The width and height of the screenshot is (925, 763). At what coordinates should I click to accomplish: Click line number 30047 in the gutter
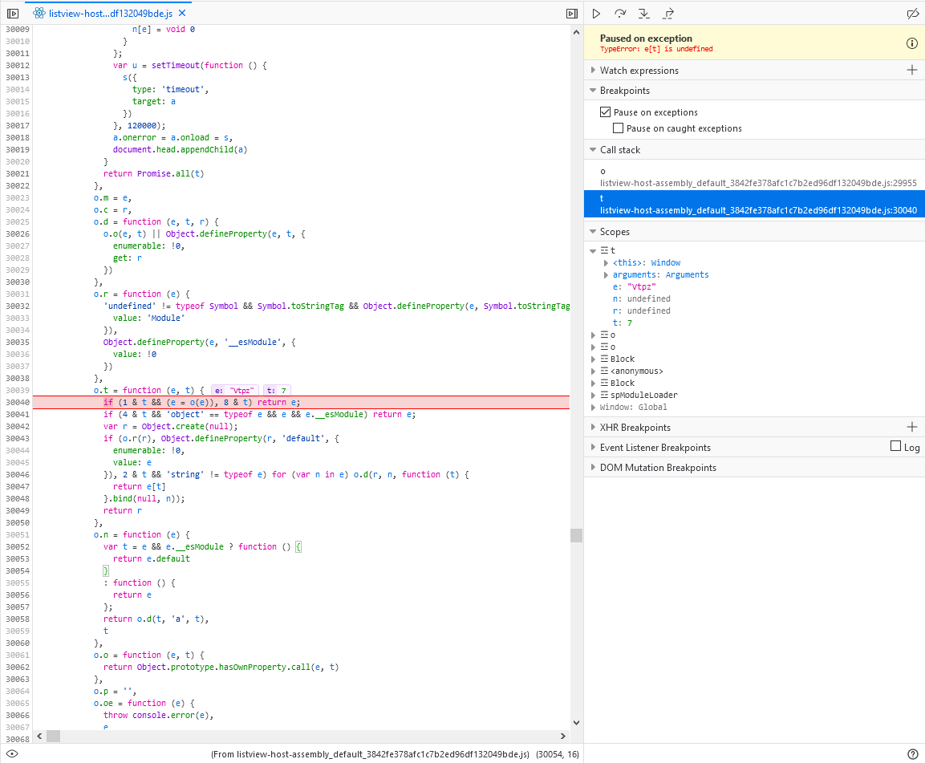tap(17, 487)
